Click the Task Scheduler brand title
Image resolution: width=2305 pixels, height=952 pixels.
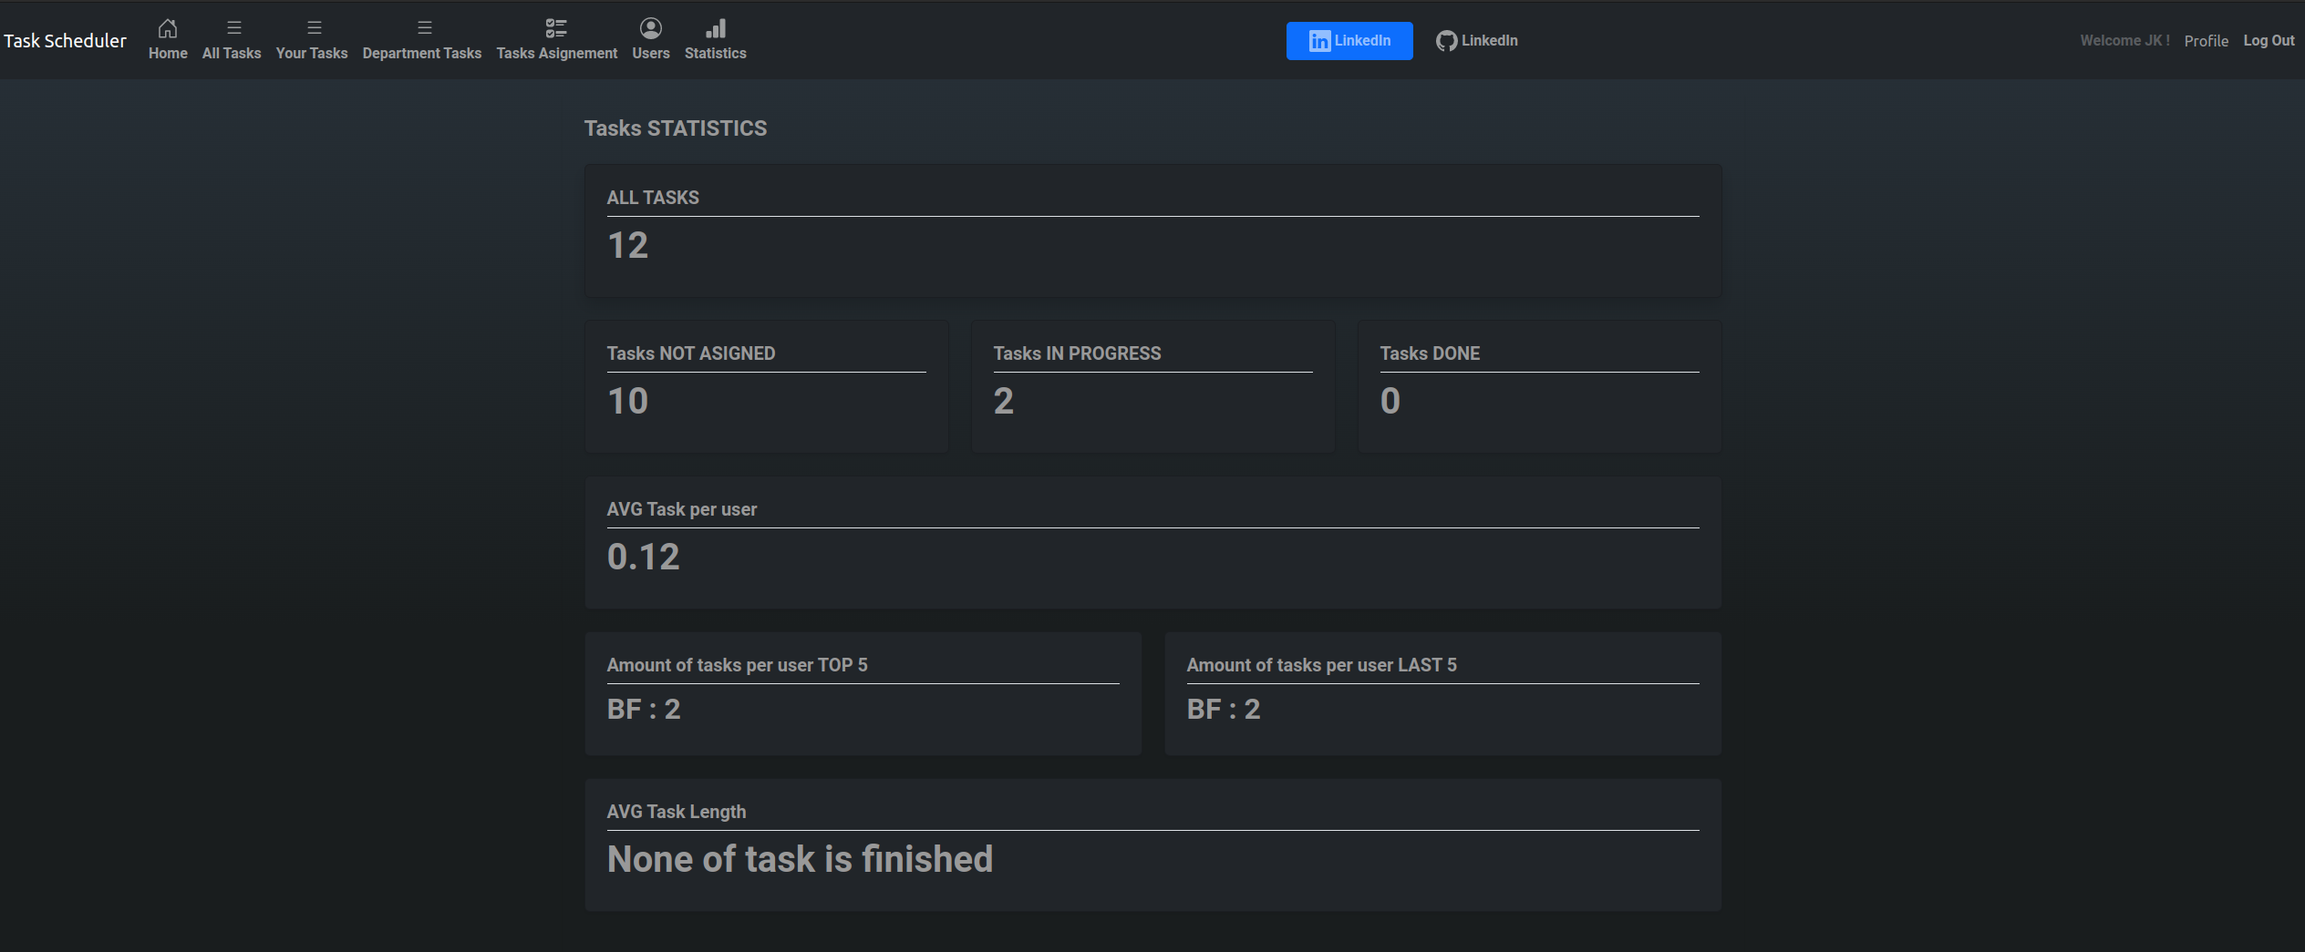(65, 40)
